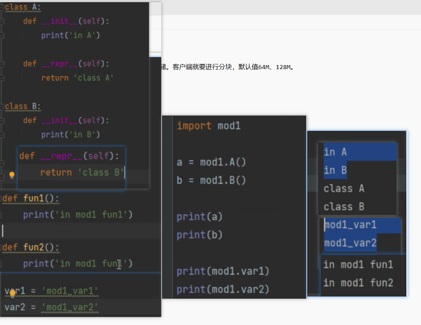Click the print statement under def fun1()
421x325 pixels.
[x=78, y=215]
